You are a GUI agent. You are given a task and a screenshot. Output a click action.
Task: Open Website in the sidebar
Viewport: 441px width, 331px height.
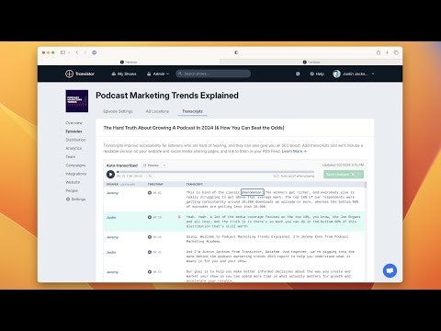pyautogui.click(x=73, y=182)
